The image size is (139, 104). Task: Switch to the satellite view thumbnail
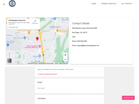click(10, 61)
